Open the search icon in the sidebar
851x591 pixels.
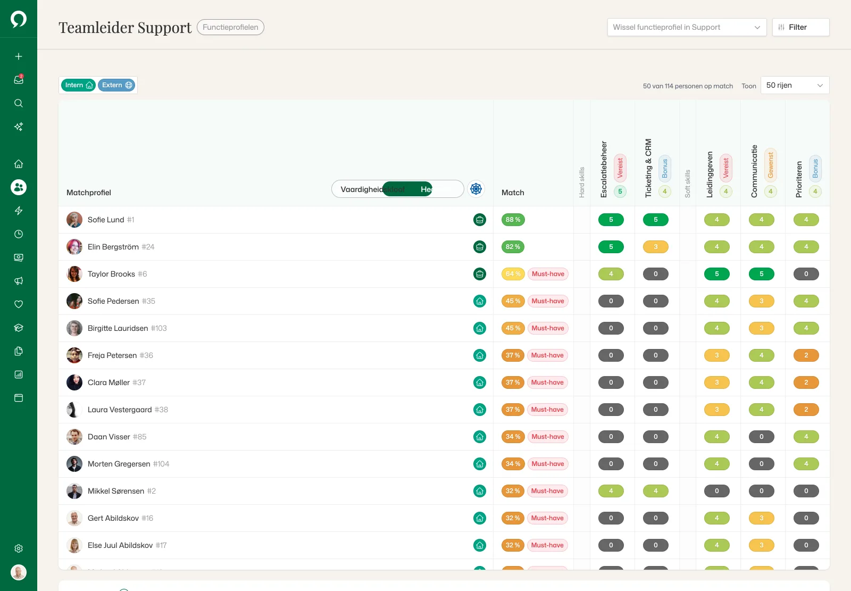(x=19, y=103)
